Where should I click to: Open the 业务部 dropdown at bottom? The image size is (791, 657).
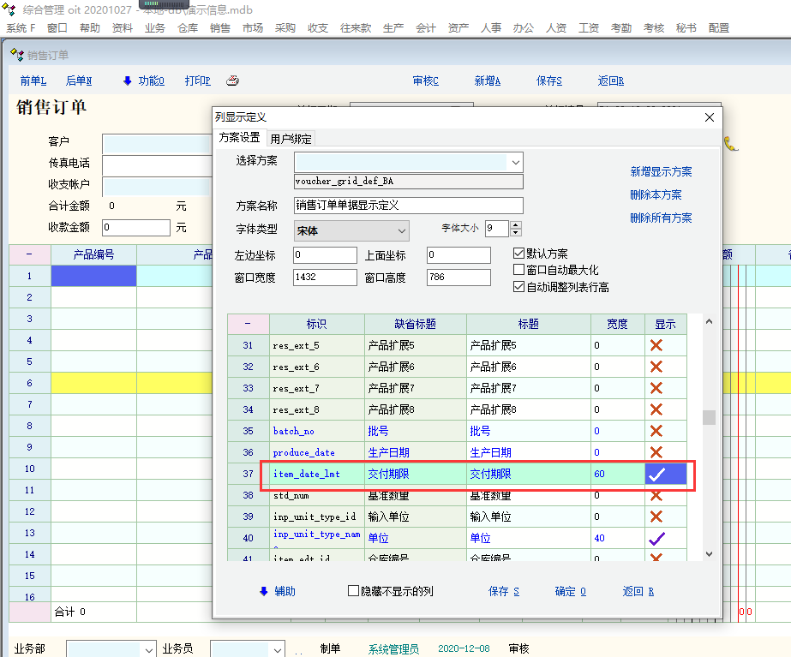click(149, 649)
